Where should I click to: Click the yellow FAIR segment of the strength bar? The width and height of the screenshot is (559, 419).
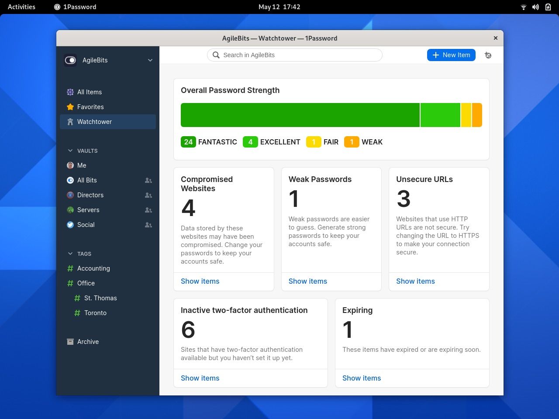click(466, 115)
